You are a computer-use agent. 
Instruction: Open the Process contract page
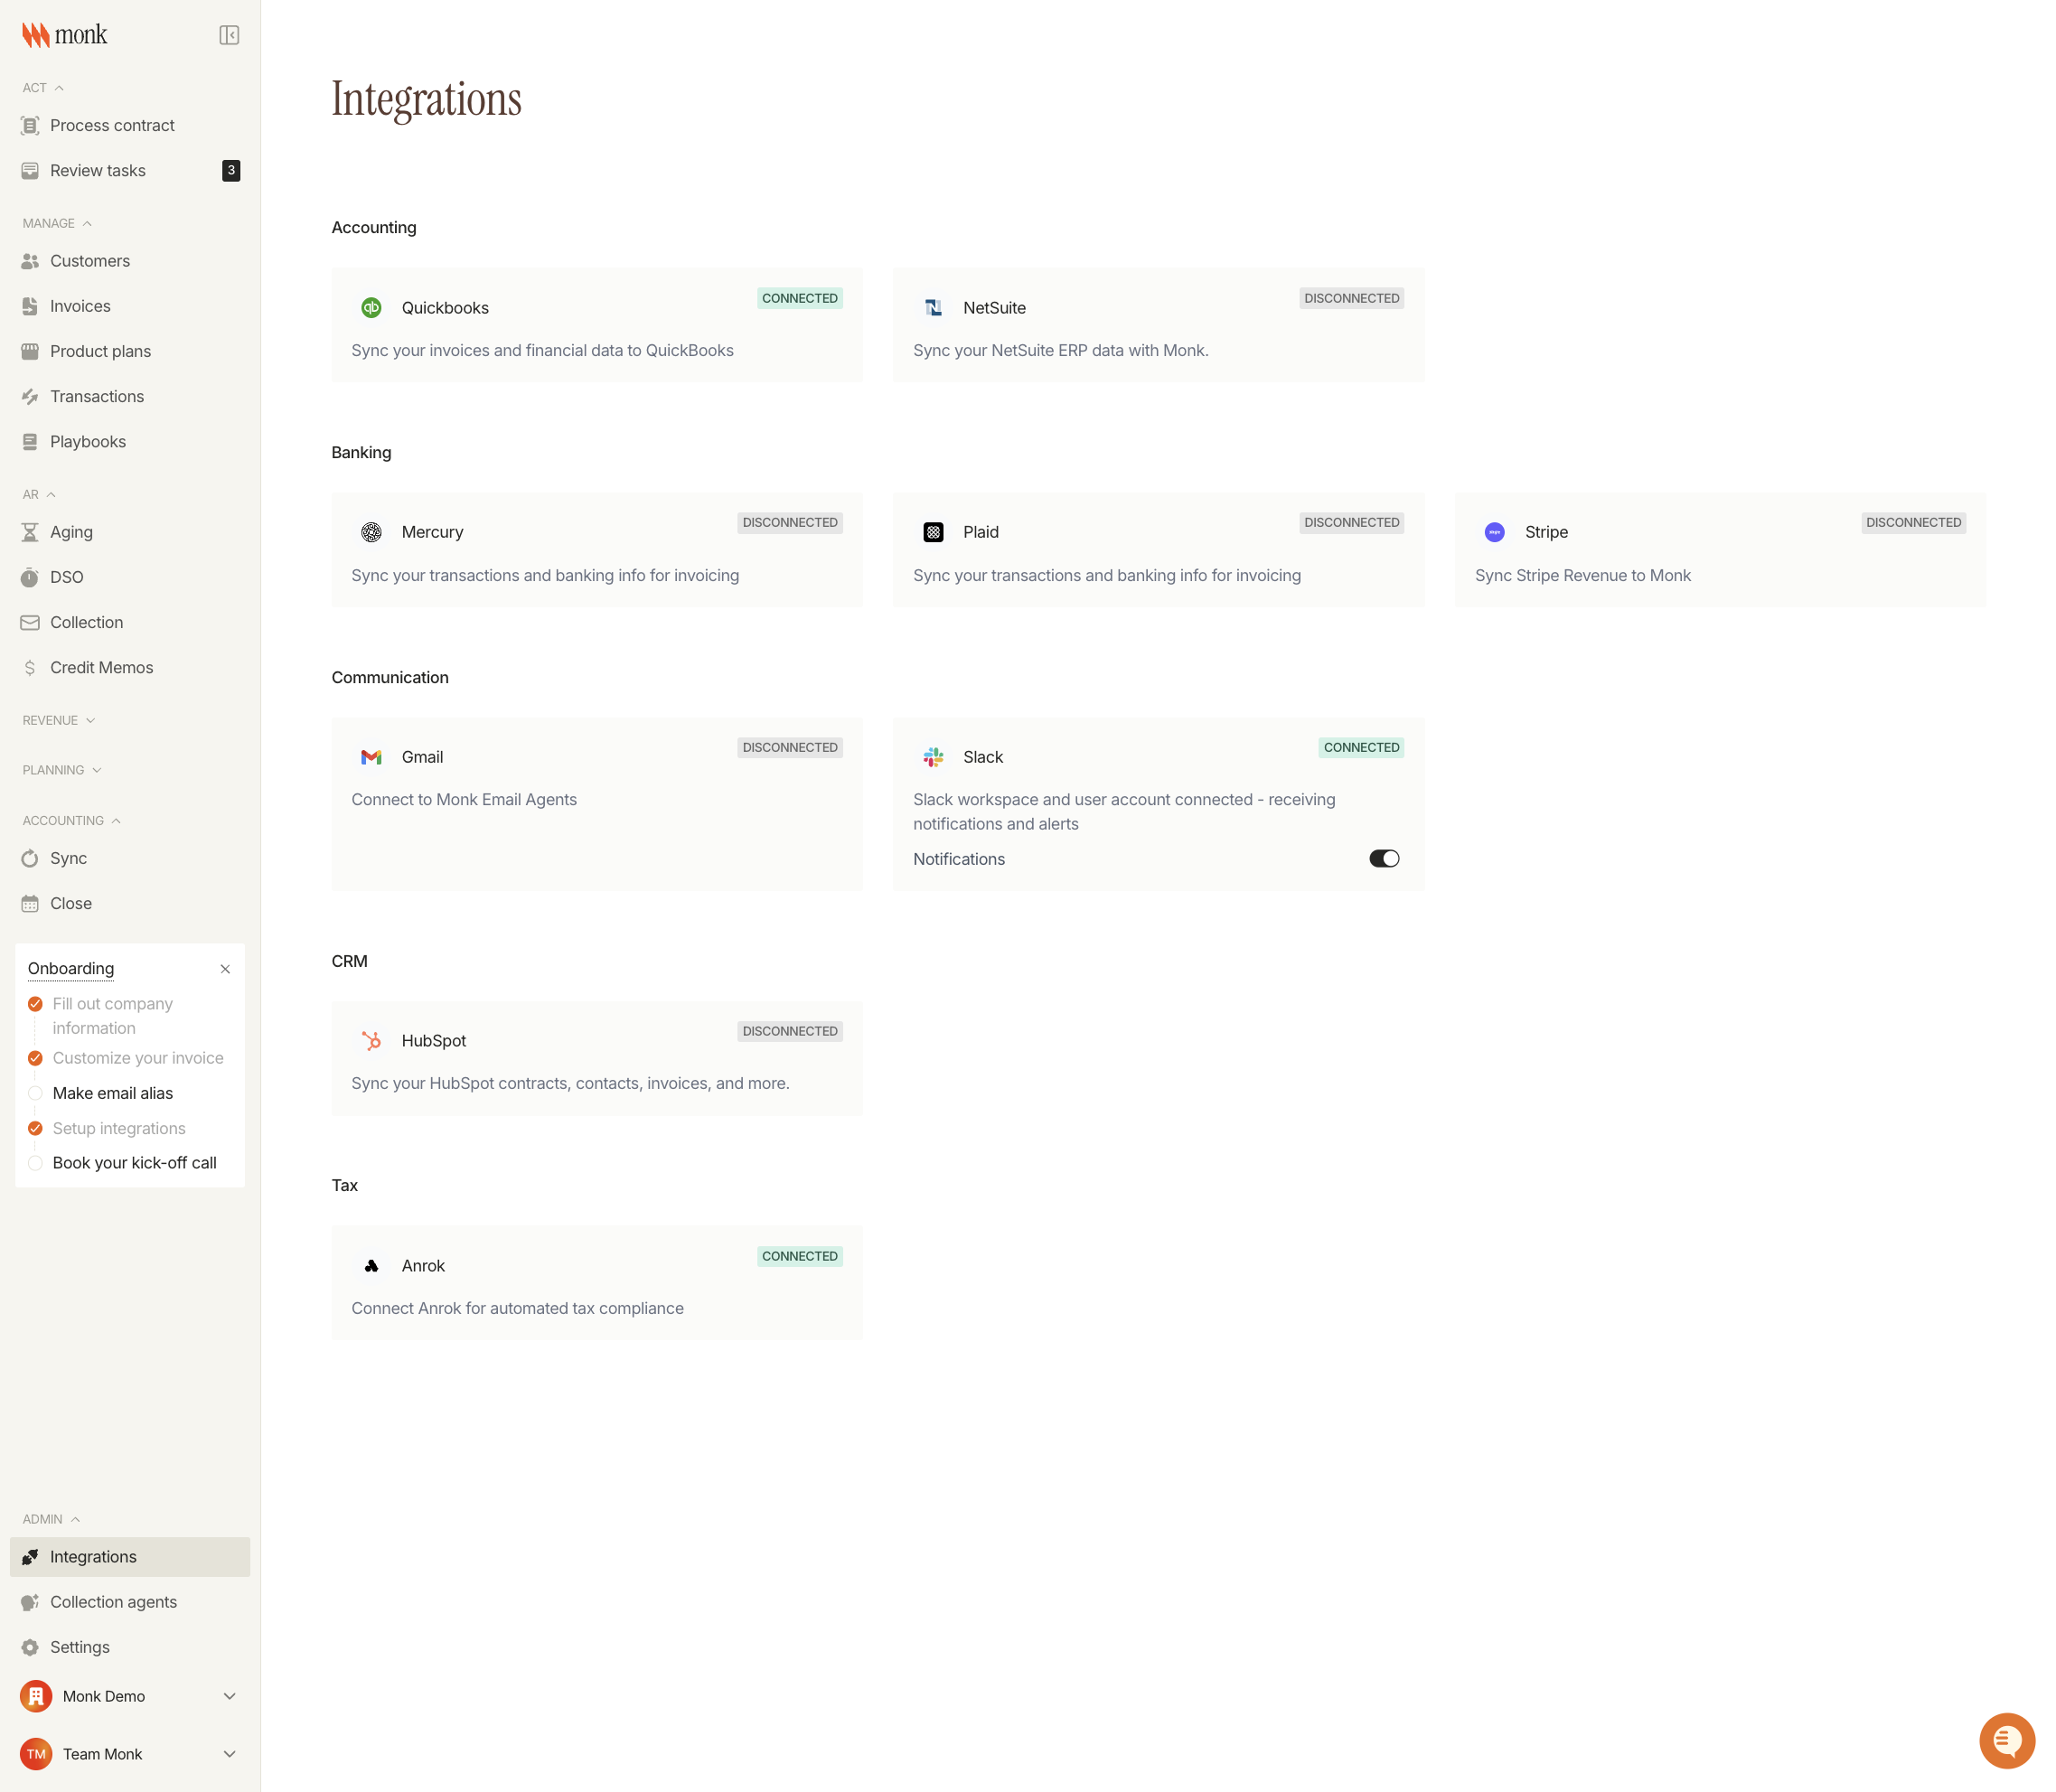112,125
